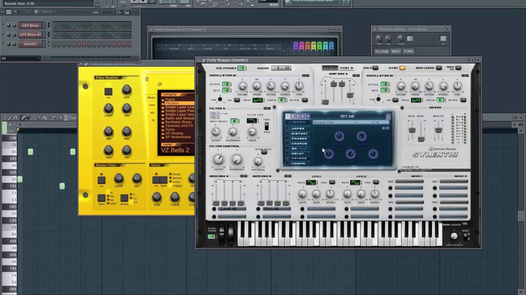The image size is (526, 295).
Task: Open MISC tab in Channel settings
Action: coord(396,51)
